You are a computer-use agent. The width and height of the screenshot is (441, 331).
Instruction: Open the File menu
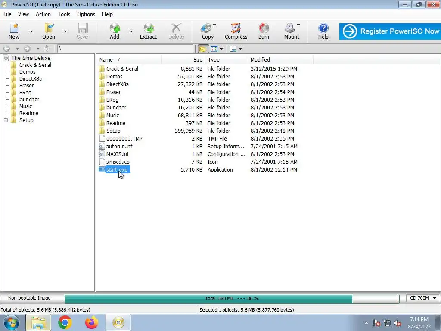(x=7, y=14)
